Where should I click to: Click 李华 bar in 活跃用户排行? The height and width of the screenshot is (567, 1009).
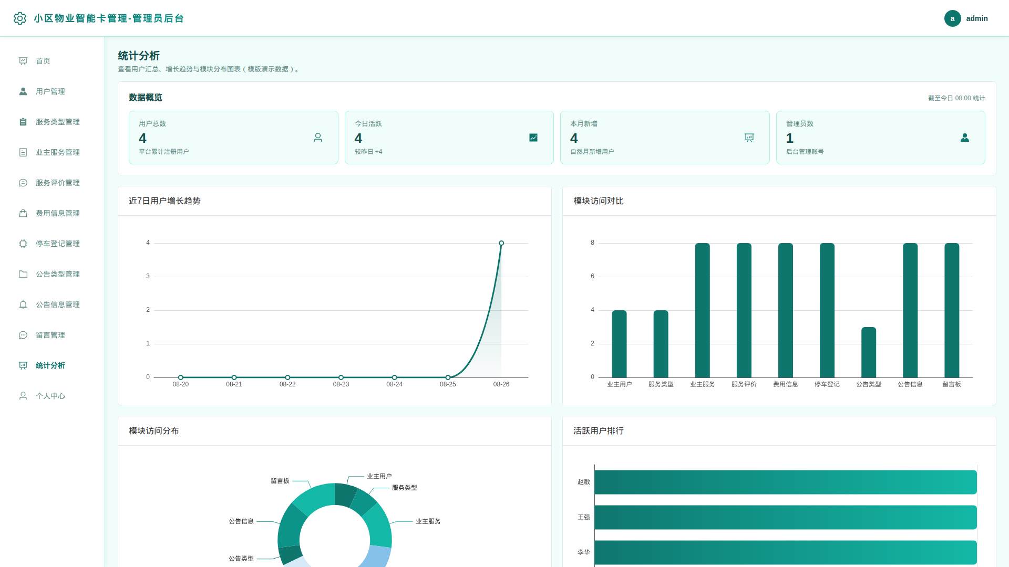pyautogui.click(x=786, y=552)
